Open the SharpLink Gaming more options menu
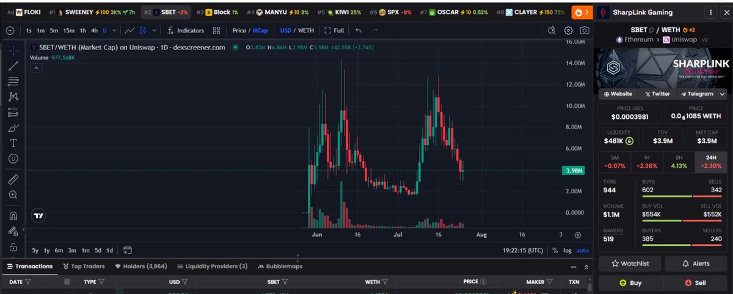The height and width of the screenshot is (294, 733). (710, 12)
